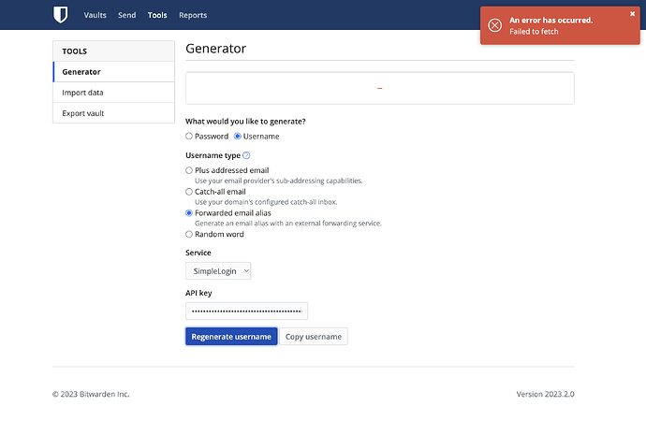646x435 pixels.
Task: Click 'What would you like to generate?' label
Action: (245, 122)
